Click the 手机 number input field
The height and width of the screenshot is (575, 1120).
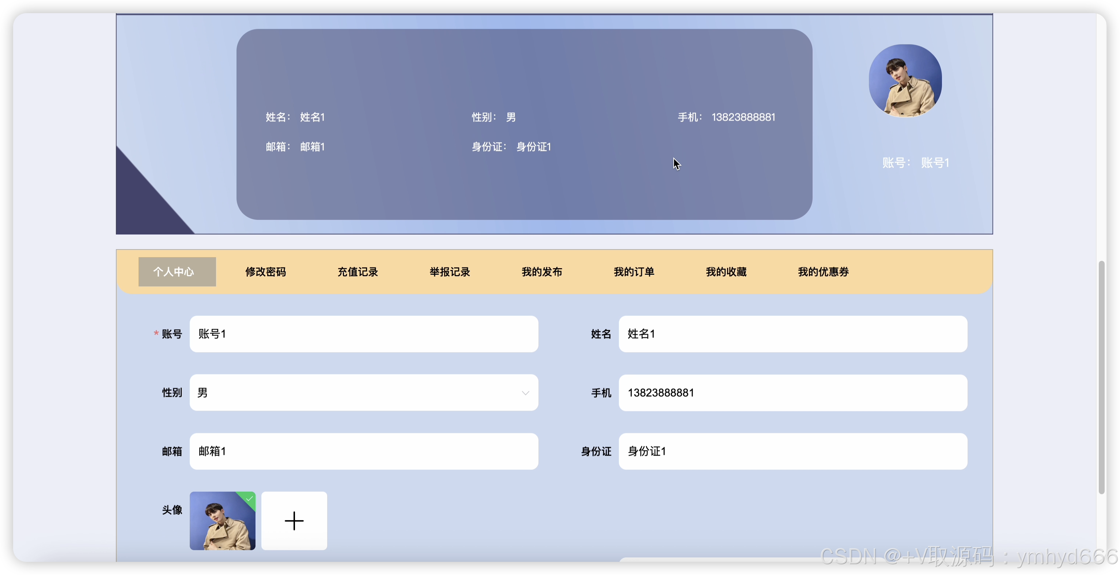pos(792,392)
